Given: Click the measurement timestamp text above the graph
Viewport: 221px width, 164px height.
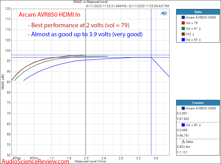Looking at the screenshot, I should (127, 6).
